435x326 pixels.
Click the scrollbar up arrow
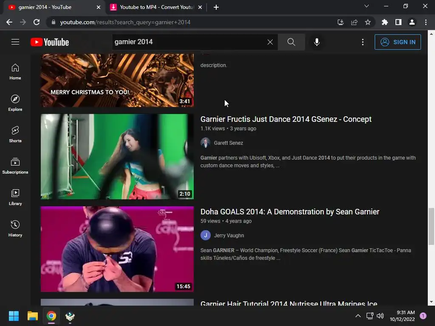pyautogui.click(x=431, y=34)
